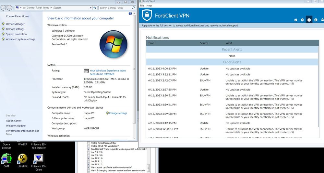This screenshot has width=324, height=173.
Task: Click the FortiClient shield logo
Action: tap(147, 15)
